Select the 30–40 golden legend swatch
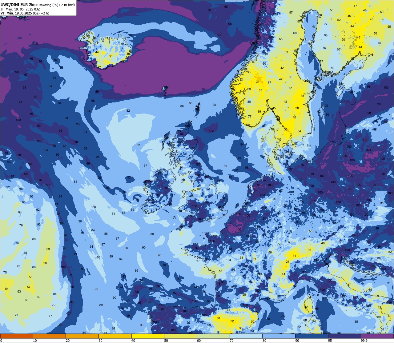Image resolution: width=394 pixels, height=343 pixels. tap(115, 336)
